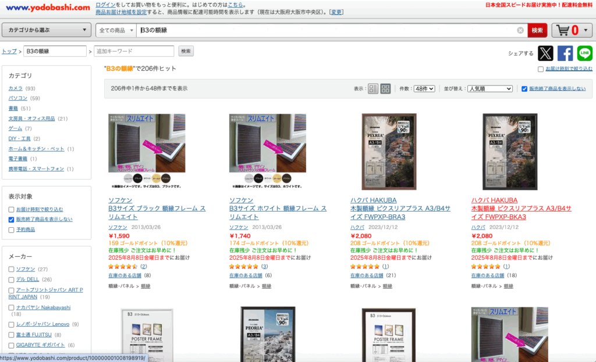
Task: Open the カテゴリから選ぶ dropdown
Action: [47, 30]
